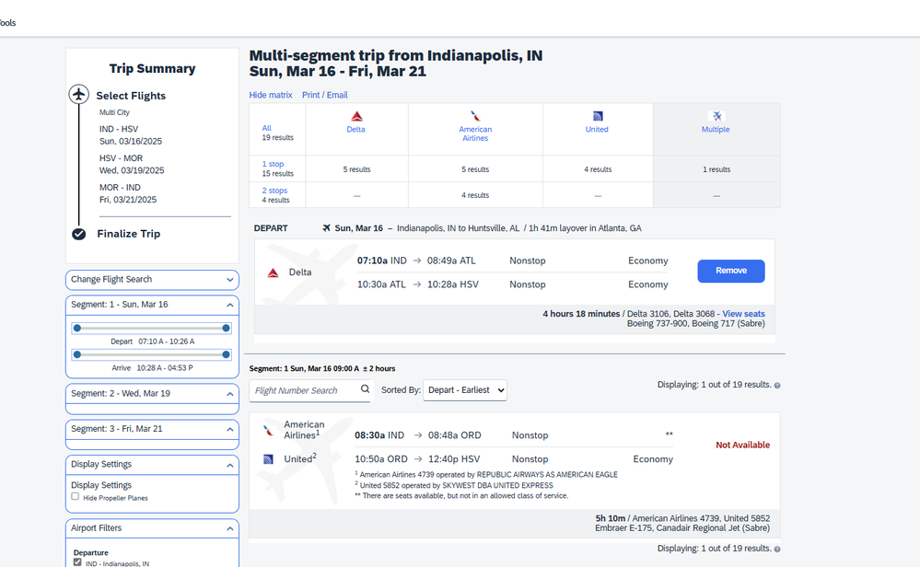Viewport: 920px width, 567px height.
Task: Click the MOR - IND segment in Trip Summary
Action: tap(128, 193)
